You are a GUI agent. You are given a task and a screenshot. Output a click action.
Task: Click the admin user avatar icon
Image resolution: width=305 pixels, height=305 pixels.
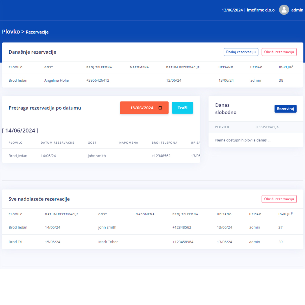point(284,10)
